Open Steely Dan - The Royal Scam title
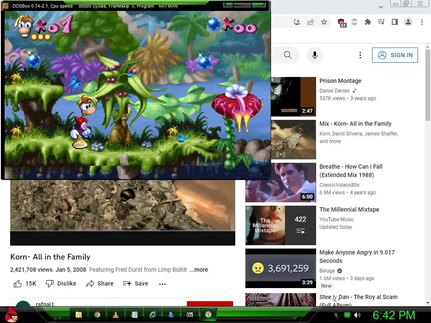 [358, 299]
